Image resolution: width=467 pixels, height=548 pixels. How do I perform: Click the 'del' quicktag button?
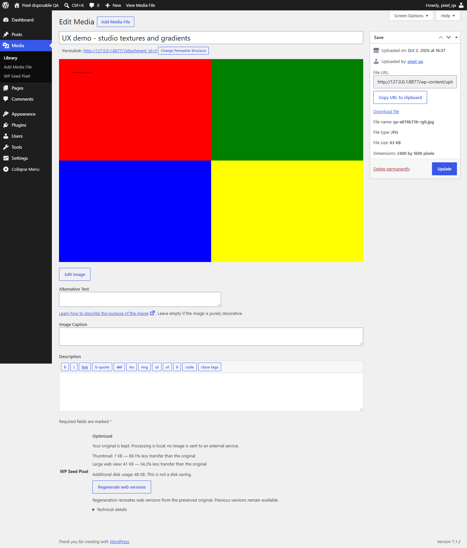pos(119,367)
